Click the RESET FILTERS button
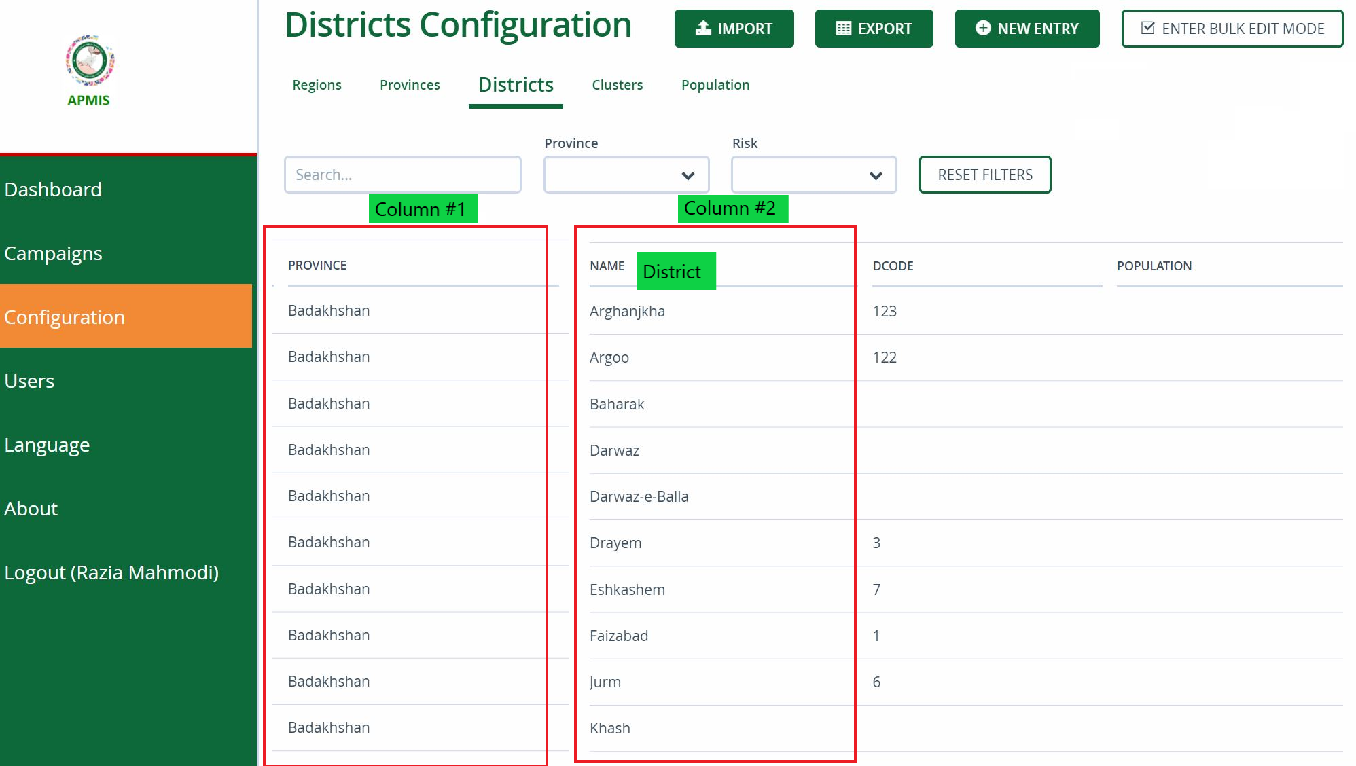 (984, 175)
